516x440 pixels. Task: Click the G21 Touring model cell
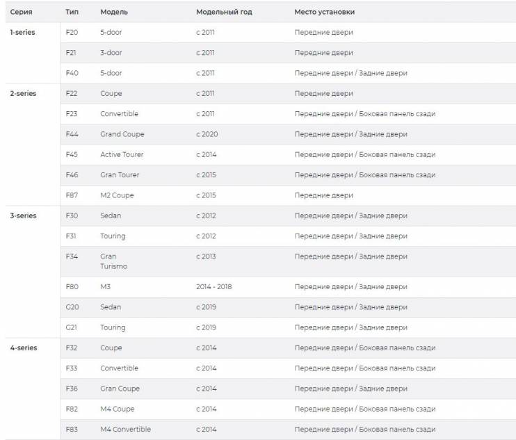pos(113,327)
